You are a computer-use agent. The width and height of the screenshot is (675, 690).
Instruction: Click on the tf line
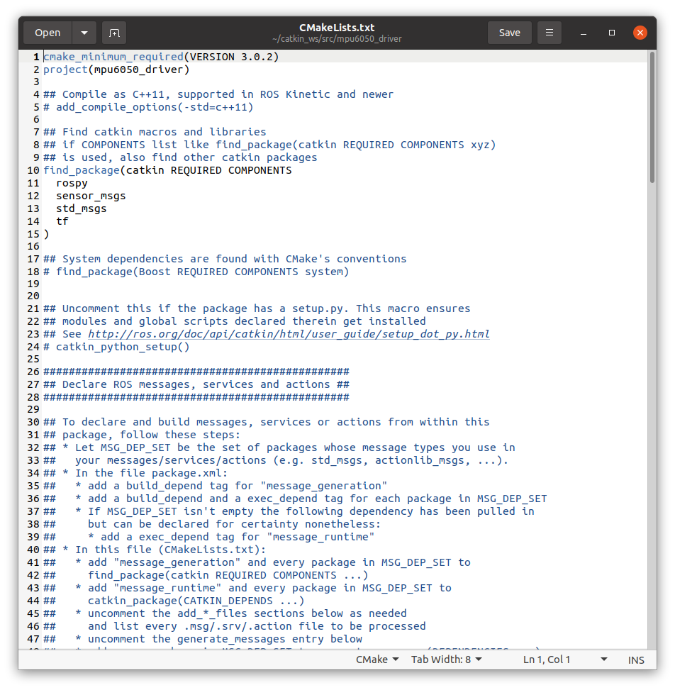tap(62, 221)
